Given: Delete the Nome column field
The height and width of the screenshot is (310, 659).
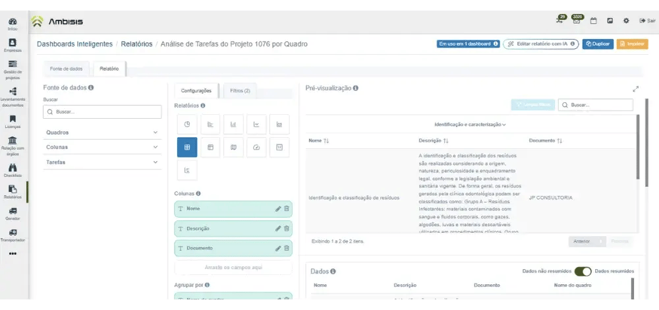Looking at the screenshot, I should 287,208.
